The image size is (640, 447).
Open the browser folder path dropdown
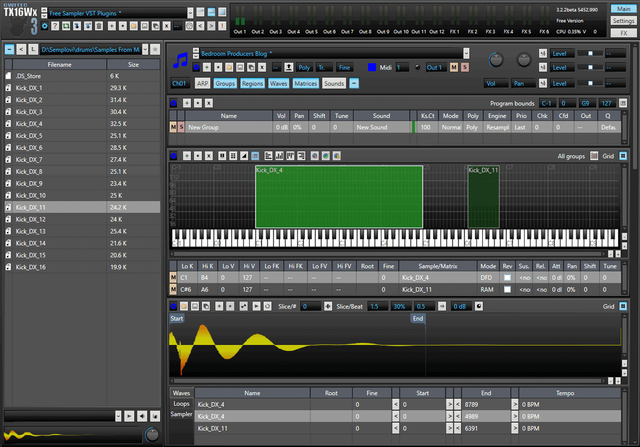tap(144, 49)
